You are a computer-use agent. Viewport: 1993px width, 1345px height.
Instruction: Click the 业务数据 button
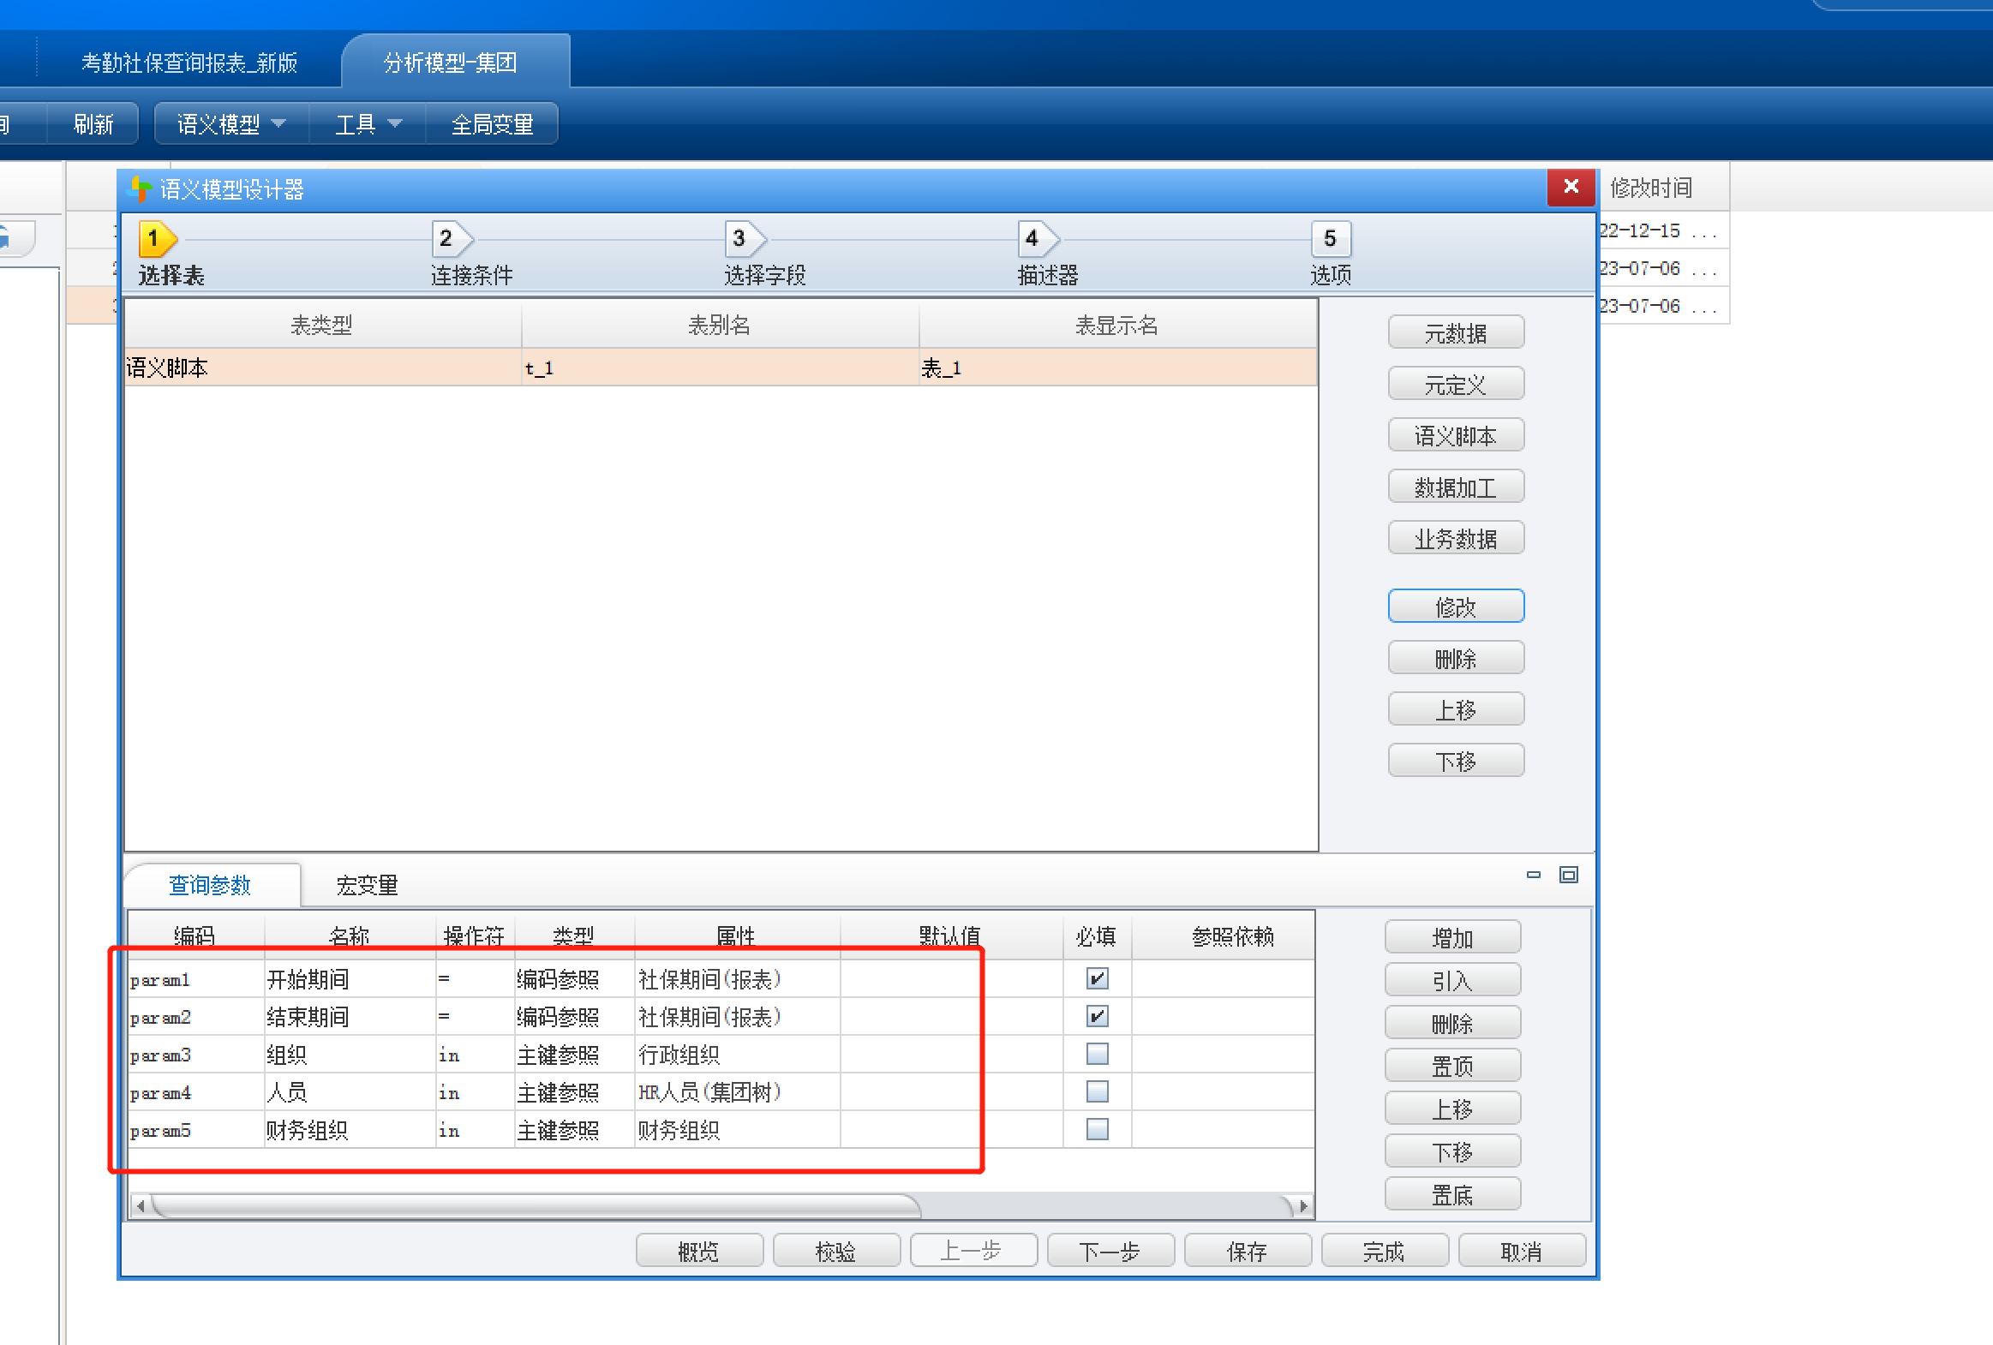(1455, 538)
